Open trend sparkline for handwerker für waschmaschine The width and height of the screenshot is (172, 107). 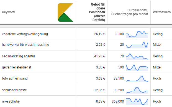click(137, 45)
